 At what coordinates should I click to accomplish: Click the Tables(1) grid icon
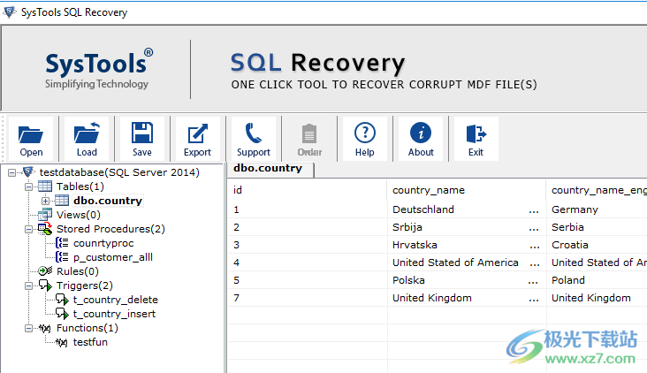45,186
